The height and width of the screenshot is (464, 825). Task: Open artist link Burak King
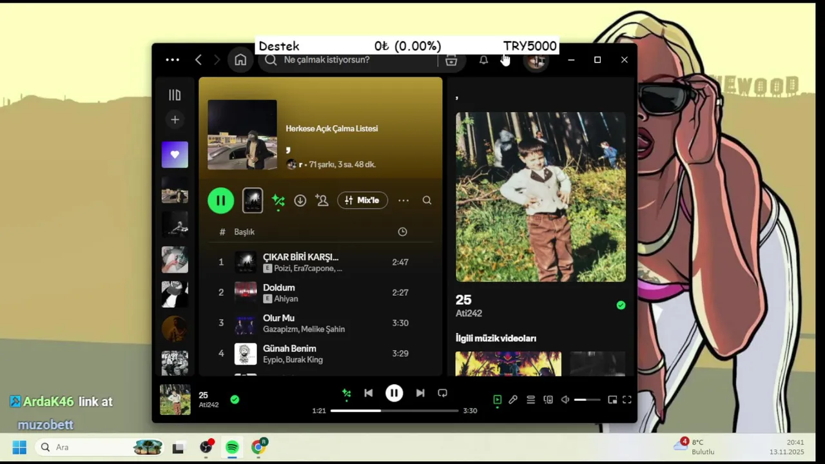point(304,360)
